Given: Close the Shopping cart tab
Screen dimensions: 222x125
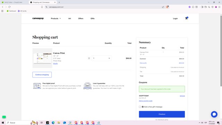Looking at the screenshot, I should click(55, 2).
